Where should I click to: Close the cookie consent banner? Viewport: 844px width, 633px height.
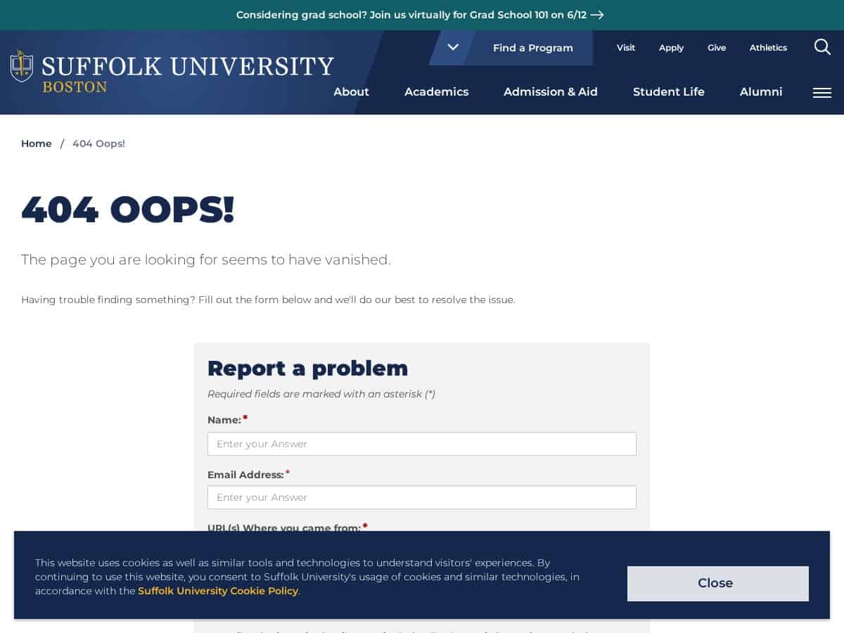coord(718,584)
